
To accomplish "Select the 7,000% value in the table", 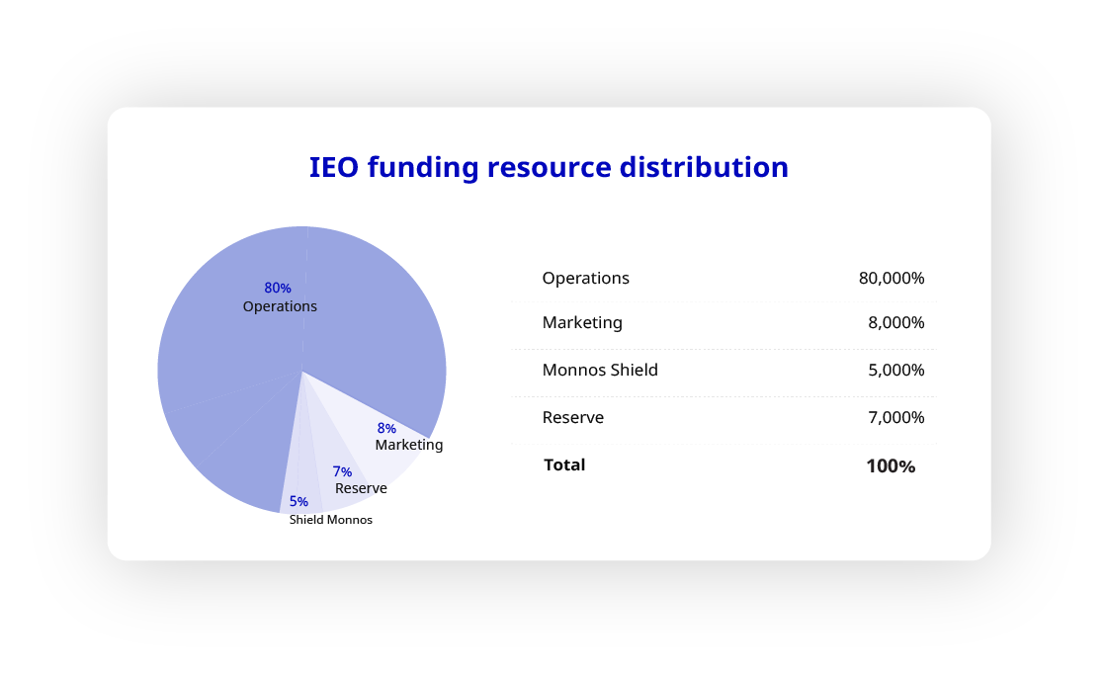I will point(895,417).
